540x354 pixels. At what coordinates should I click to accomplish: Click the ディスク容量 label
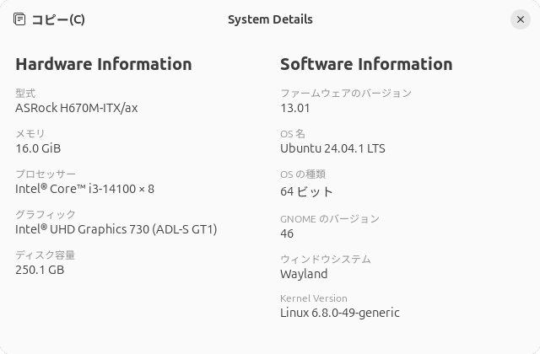point(46,255)
